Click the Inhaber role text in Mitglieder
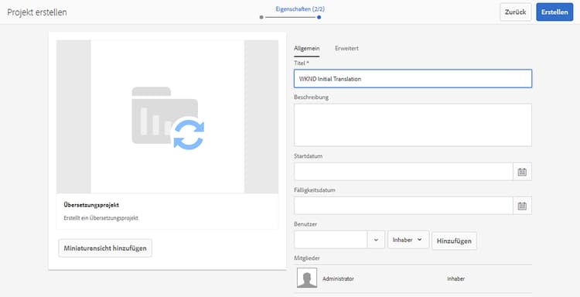 pos(455,278)
